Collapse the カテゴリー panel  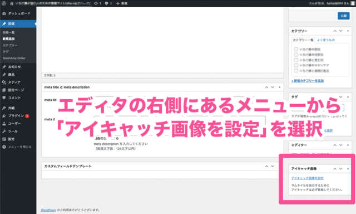pos(348,31)
